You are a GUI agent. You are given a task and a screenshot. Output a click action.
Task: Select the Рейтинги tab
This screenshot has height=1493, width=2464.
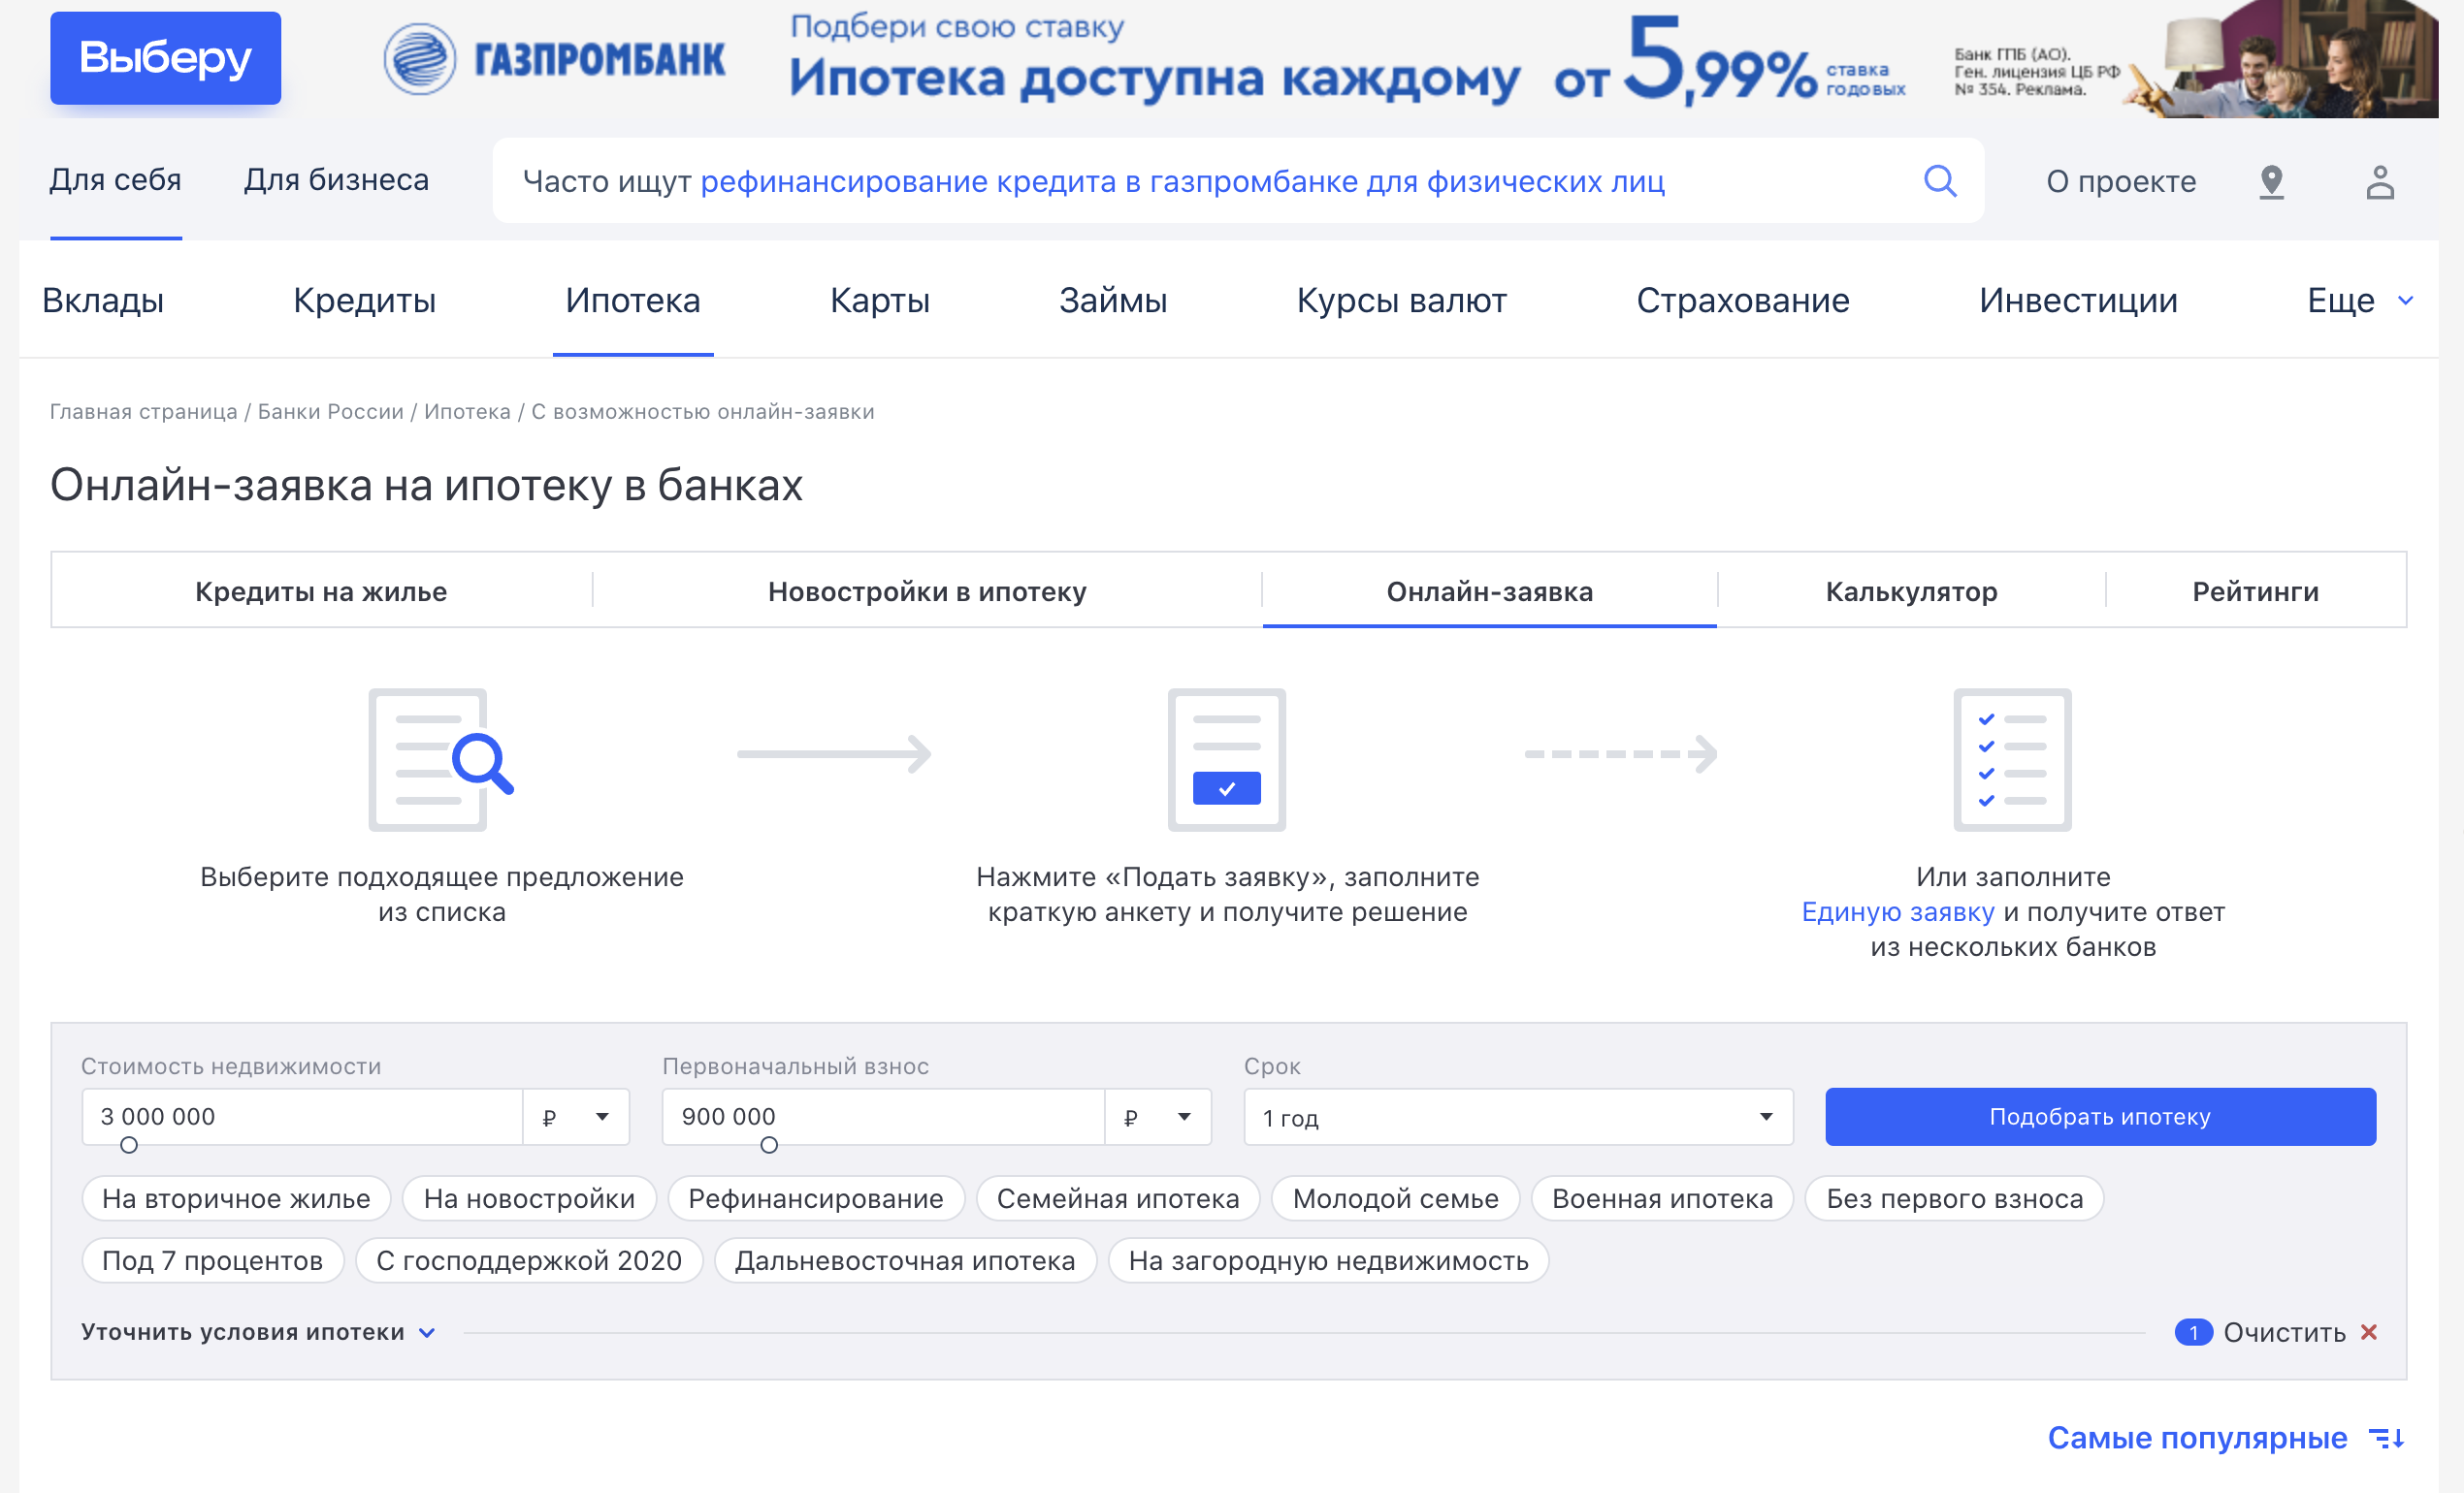coord(2256,590)
